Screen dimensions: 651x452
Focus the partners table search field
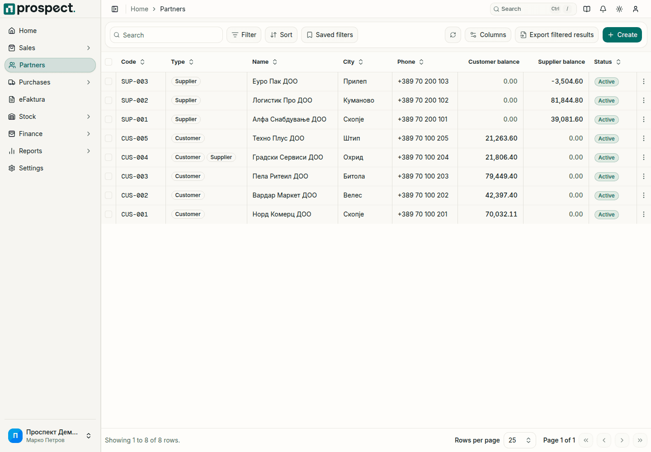coord(166,35)
